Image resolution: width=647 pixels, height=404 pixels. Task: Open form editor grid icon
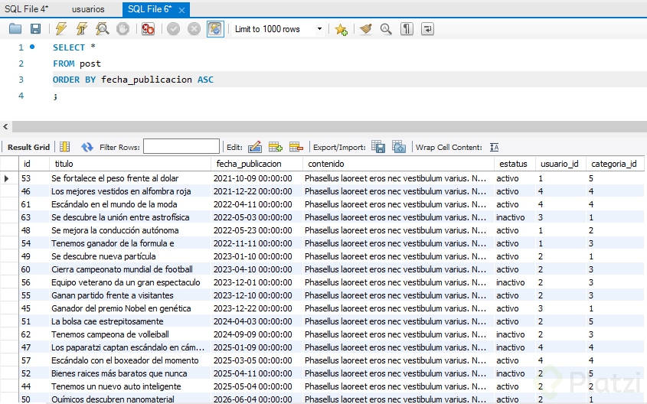tap(65, 147)
